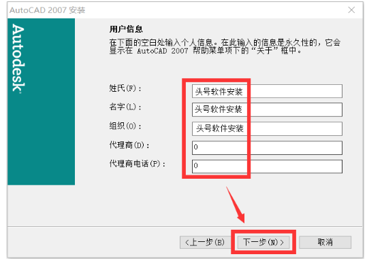Go back using 上一步(B) button
The width and height of the screenshot is (367, 263).
pyautogui.click(x=205, y=242)
